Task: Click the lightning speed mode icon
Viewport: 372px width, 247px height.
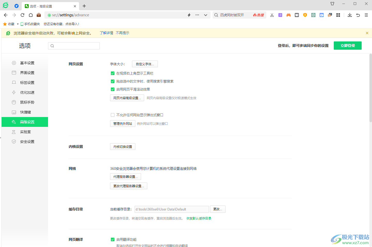Action: tap(189, 15)
